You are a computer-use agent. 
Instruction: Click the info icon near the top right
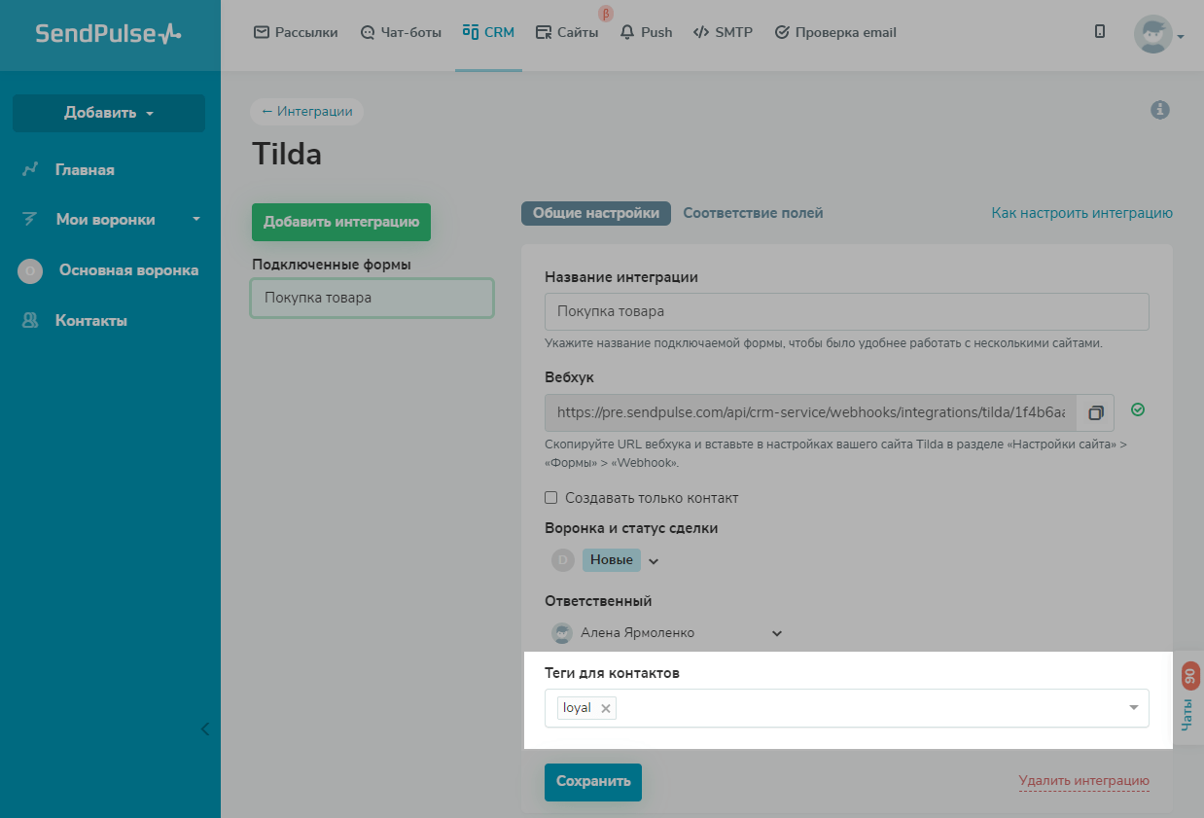point(1159,110)
